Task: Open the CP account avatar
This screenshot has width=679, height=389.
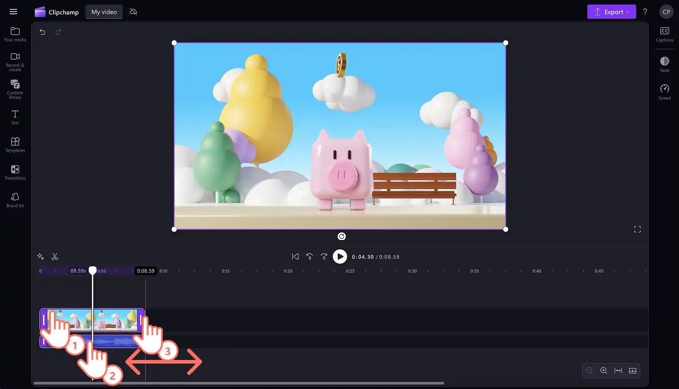Action: tap(666, 12)
